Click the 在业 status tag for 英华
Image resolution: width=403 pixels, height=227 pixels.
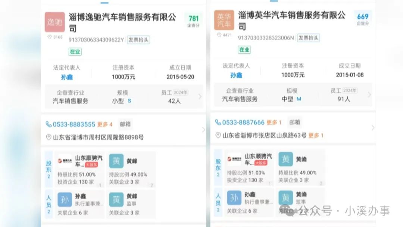(244, 50)
